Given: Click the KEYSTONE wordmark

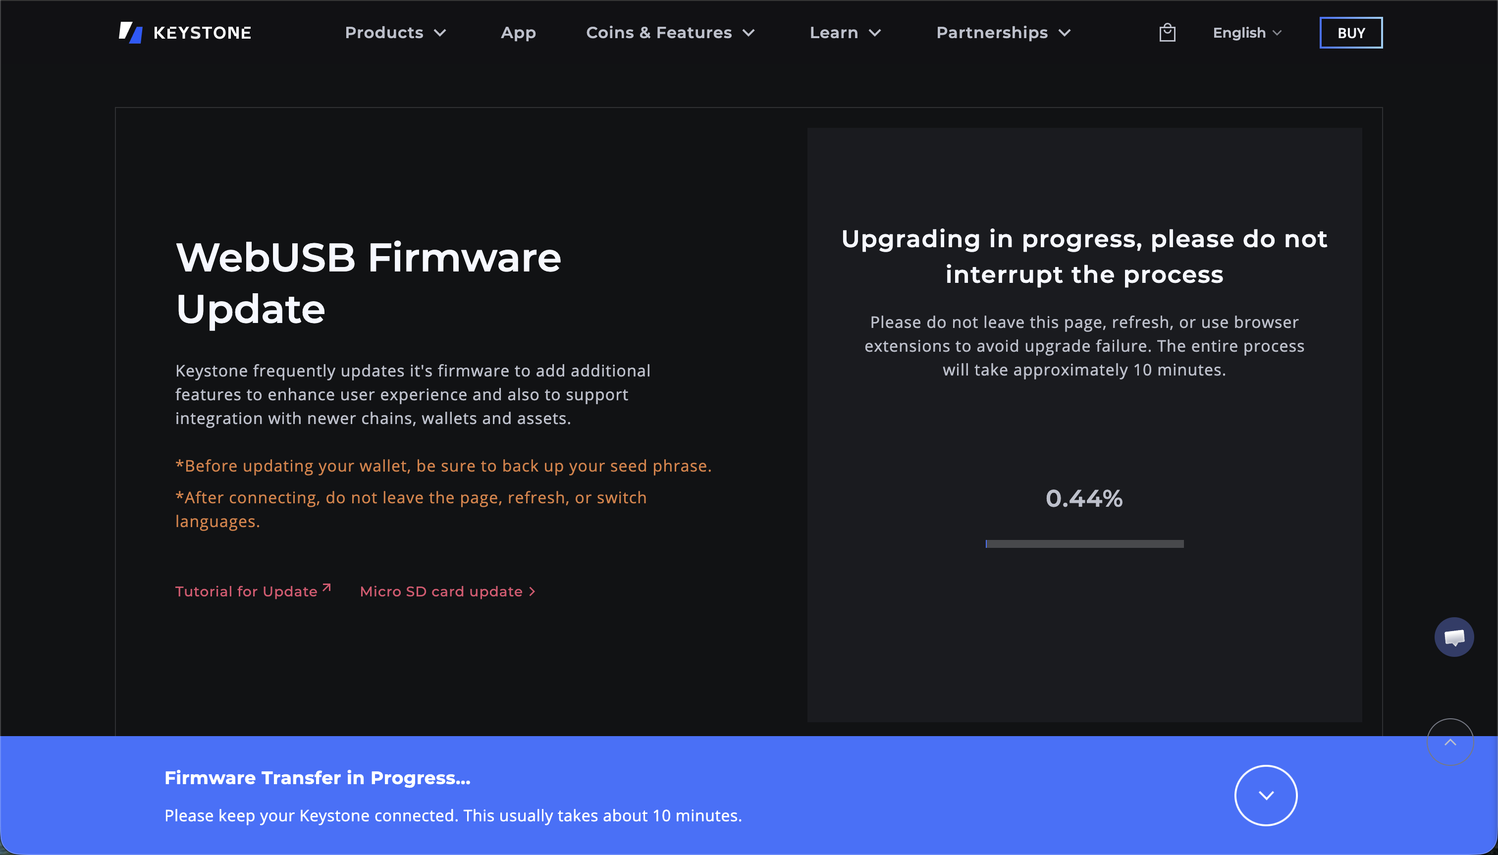Looking at the screenshot, I should (202, 33).
